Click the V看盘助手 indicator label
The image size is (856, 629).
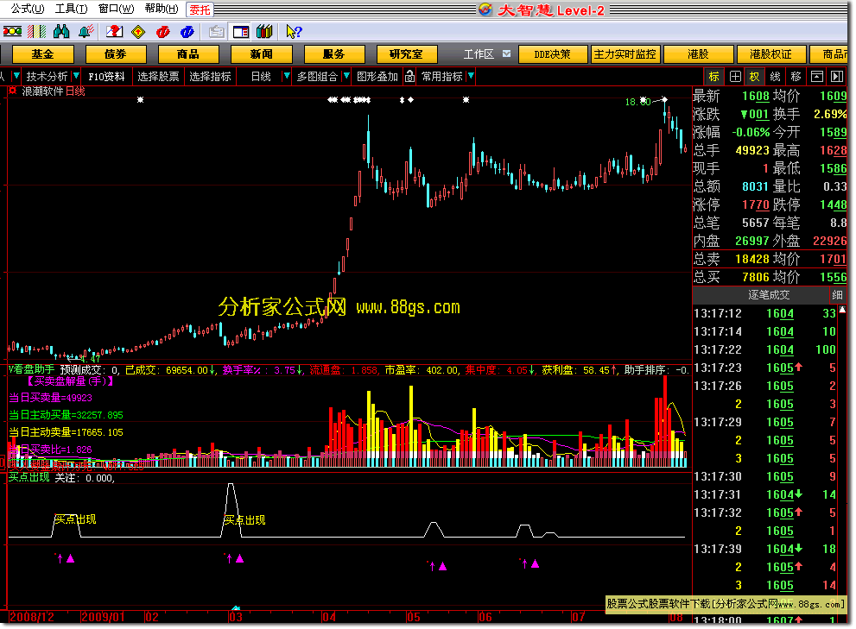point(31,369)
